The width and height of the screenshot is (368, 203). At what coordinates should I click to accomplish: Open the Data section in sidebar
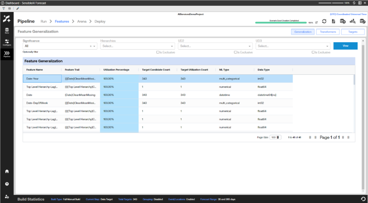coord(7,31)
